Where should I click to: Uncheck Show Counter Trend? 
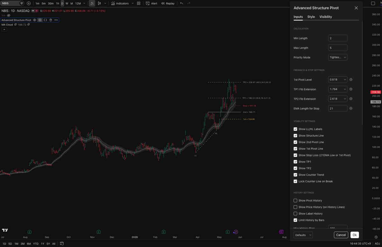point(295,175)
